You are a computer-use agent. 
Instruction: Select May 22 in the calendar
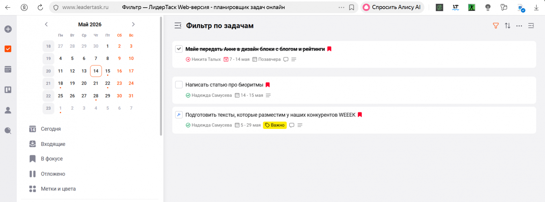(108, 83)
